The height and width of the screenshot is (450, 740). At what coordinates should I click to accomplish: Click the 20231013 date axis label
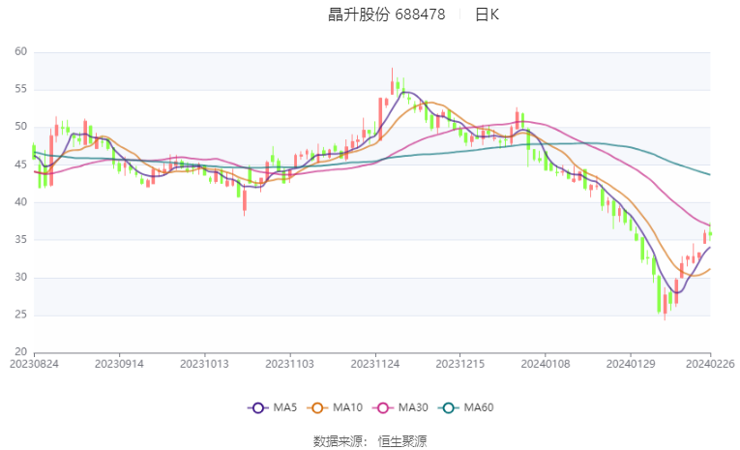[204, 364]
